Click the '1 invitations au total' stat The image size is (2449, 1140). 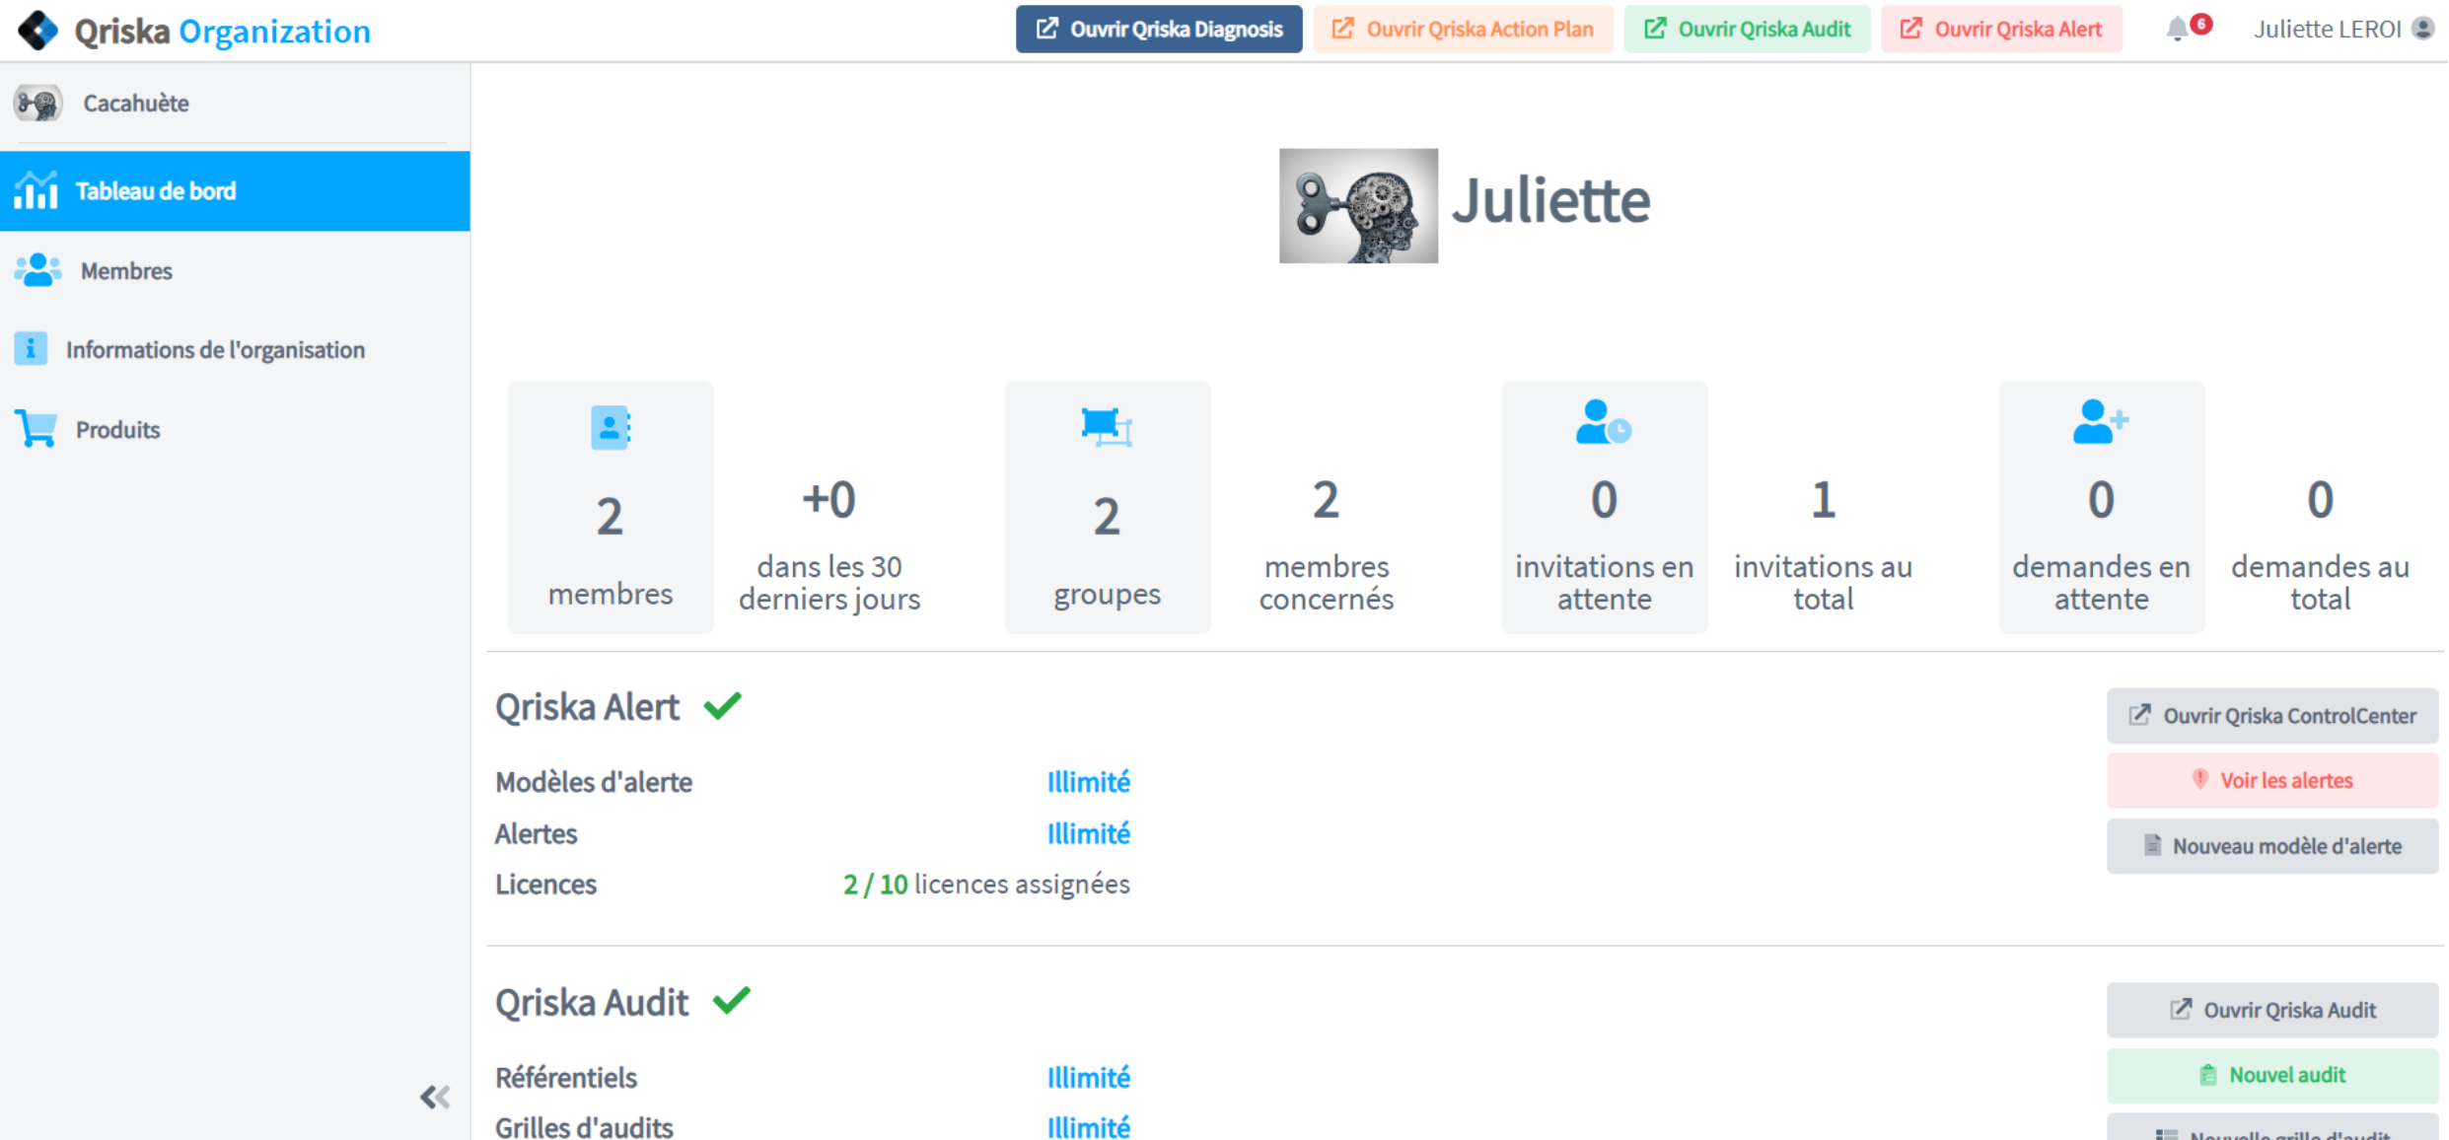tap(1823, 544)
